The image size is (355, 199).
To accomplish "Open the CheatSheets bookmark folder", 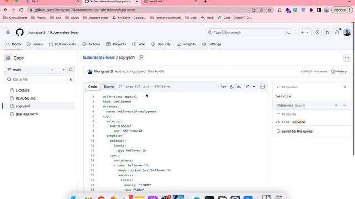I will pyautogui.click(x=16, y=18).
